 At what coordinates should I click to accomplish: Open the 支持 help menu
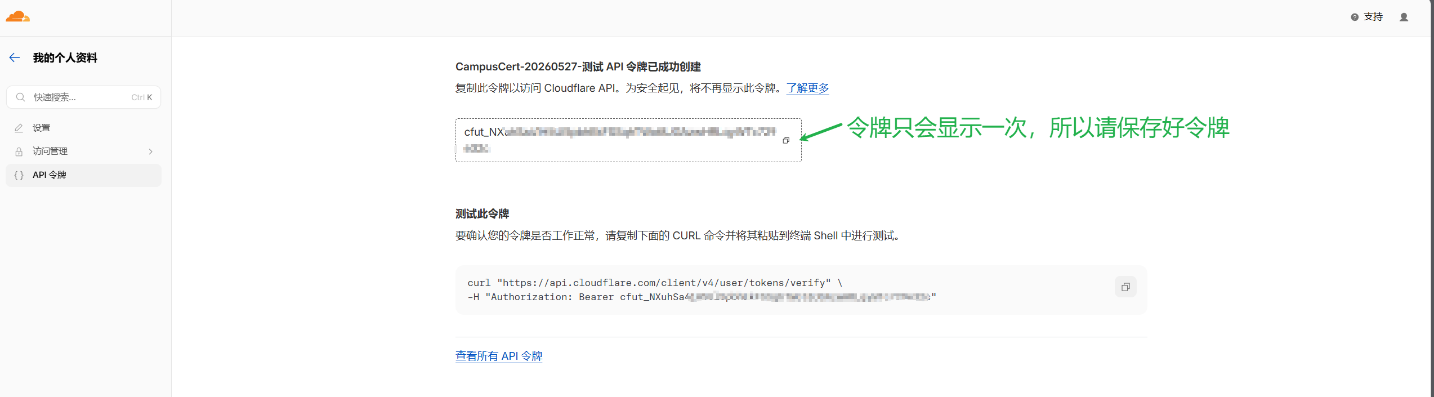coord(1366,17)
